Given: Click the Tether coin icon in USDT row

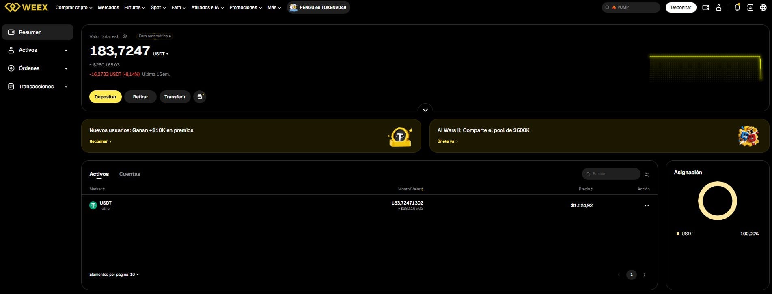Looking at the screenshot, I should (93, 205).
